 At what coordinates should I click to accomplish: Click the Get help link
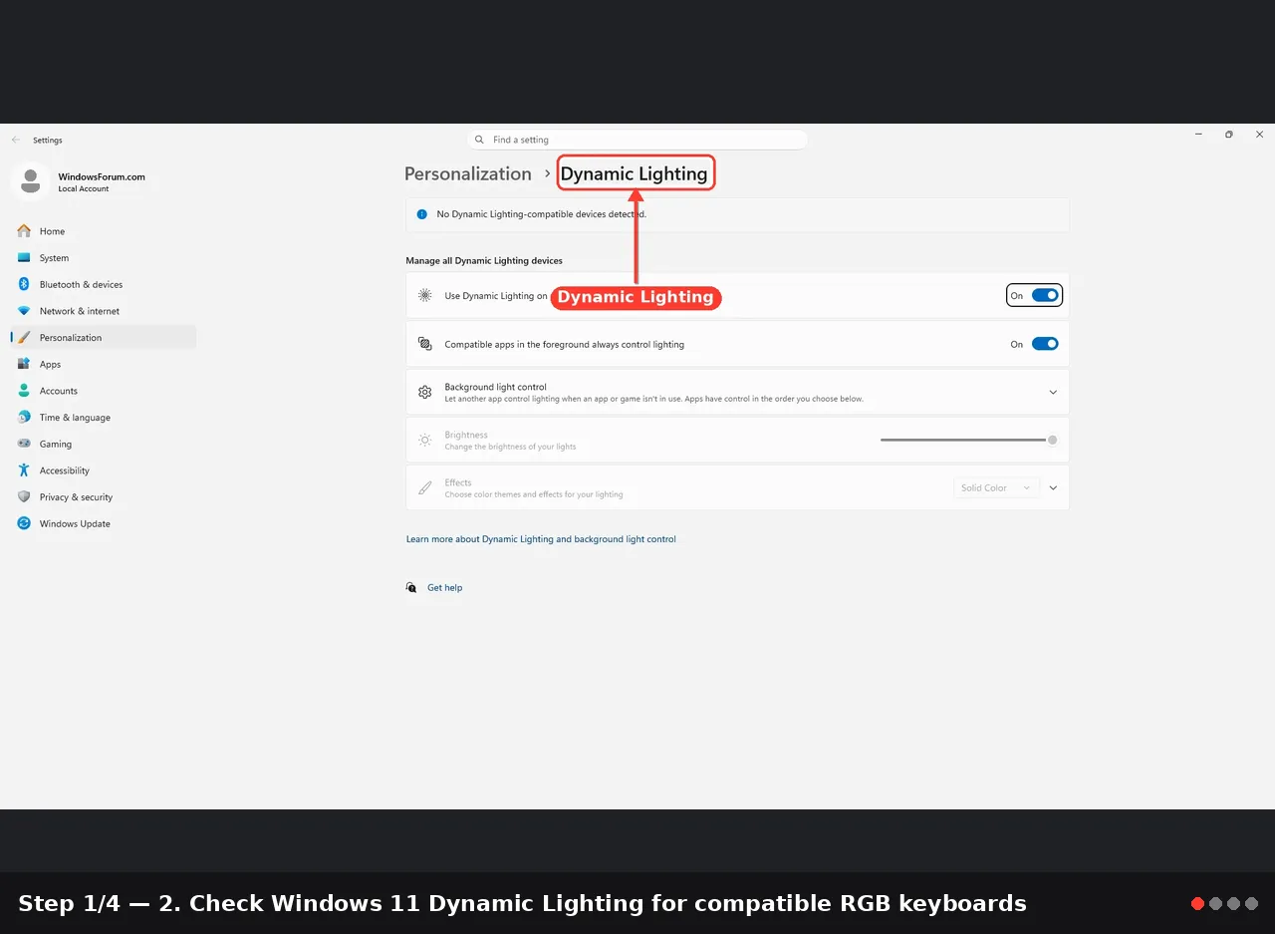coord(444,588)
